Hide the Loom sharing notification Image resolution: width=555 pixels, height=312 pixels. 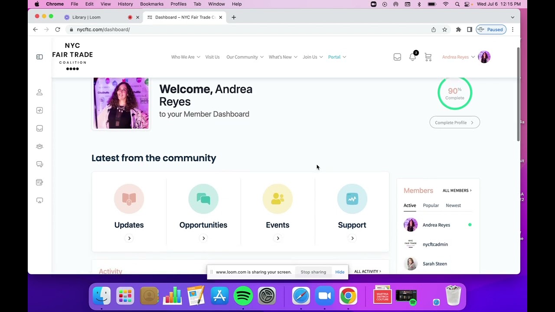340,272
